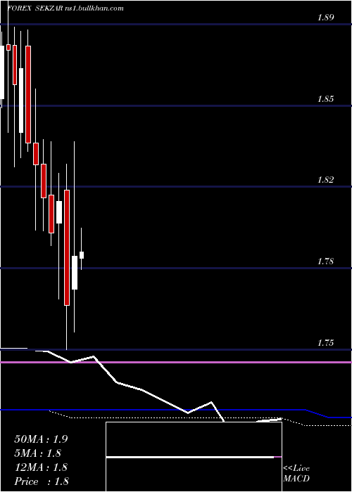This screenshot has height=492, width=352.
Task: Click the 1.75 price axis label
Action: [325, 343]
